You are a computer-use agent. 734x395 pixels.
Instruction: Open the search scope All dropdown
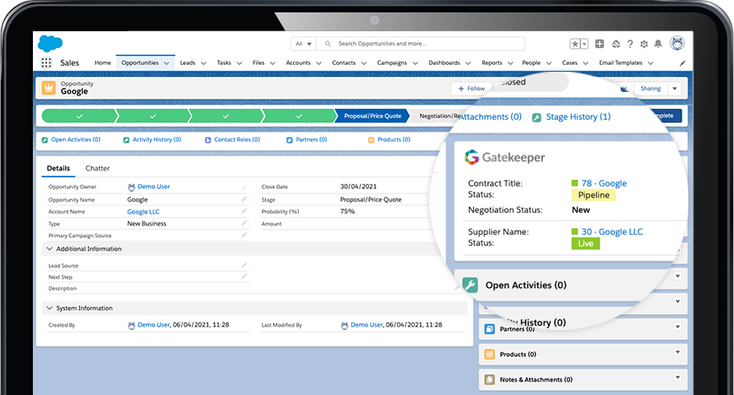pyautogui.click(x=302, y=44)
